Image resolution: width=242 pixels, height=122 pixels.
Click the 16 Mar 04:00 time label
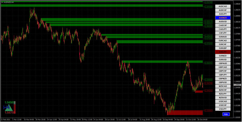[x=29, y=120]
